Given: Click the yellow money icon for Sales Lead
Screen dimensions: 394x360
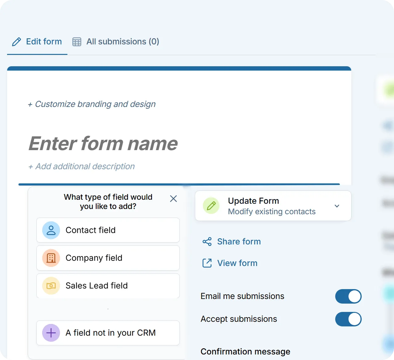Looking at the screenshot, I should tap(51, 286).
